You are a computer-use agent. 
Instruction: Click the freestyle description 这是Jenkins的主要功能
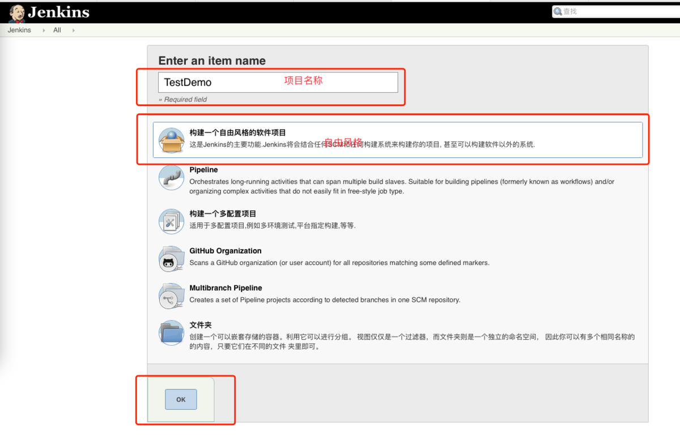point(362,144)
